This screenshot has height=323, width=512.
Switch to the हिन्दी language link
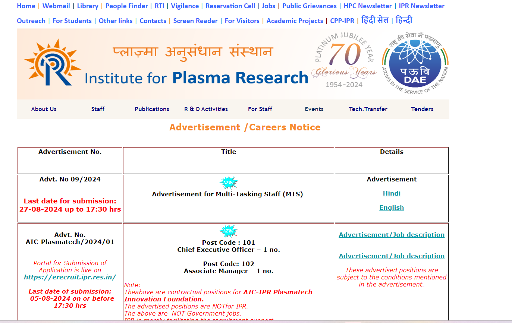[404, 20]
